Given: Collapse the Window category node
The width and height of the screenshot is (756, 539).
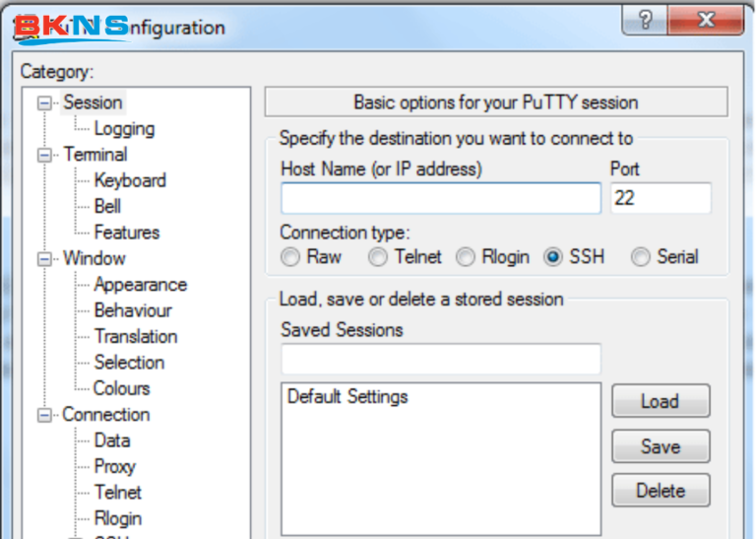Looking at the screenshot, I should tap(44, 259).
